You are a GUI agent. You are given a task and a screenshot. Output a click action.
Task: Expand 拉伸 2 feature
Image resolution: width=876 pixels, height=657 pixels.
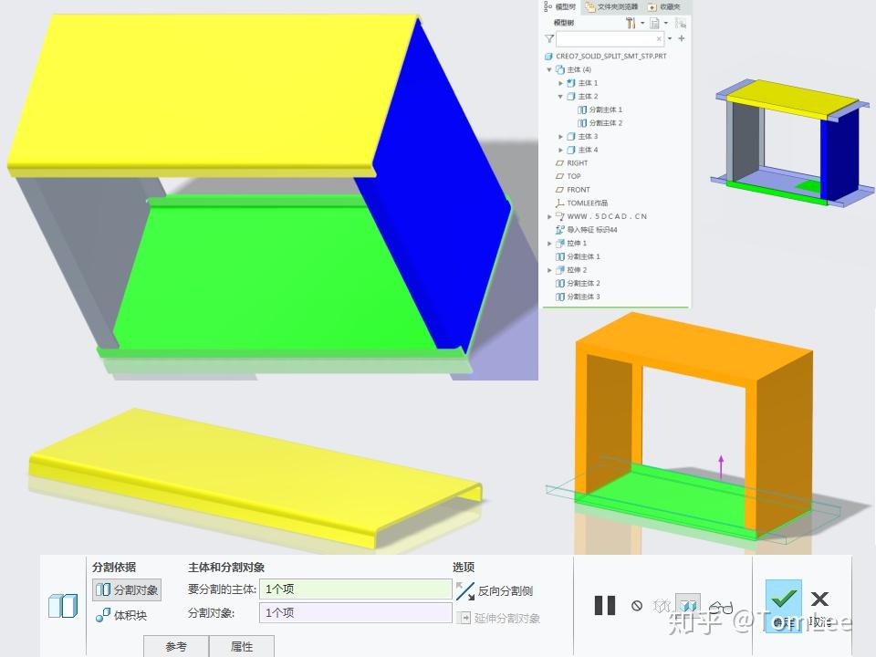coord(549,270)
